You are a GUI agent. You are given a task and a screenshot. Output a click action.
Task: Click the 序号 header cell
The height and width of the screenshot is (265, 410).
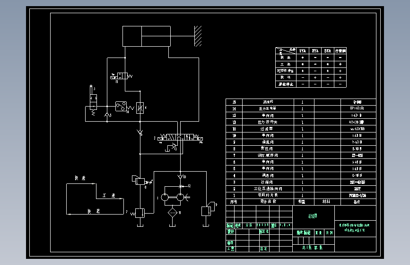[234, 202]
